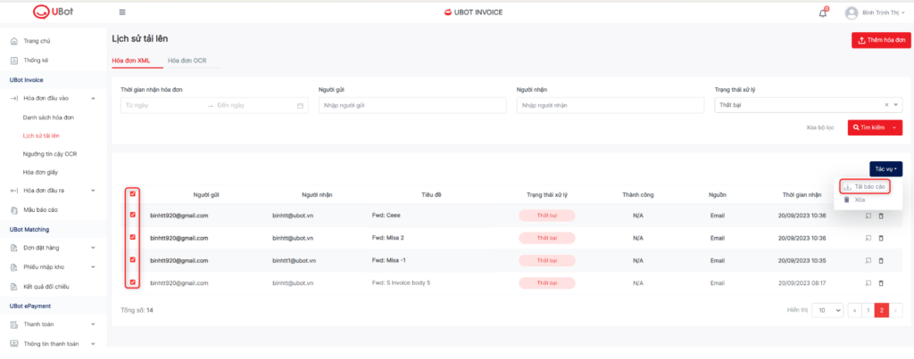Open the calendar icon in date range

[x=300, y=106]
